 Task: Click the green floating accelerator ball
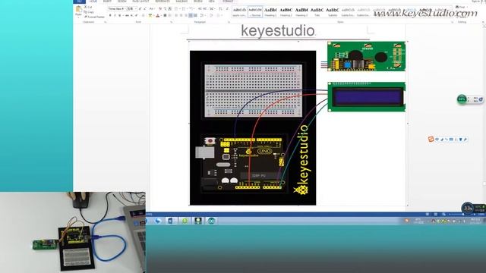pyautogui.click(x=462, y=99)
